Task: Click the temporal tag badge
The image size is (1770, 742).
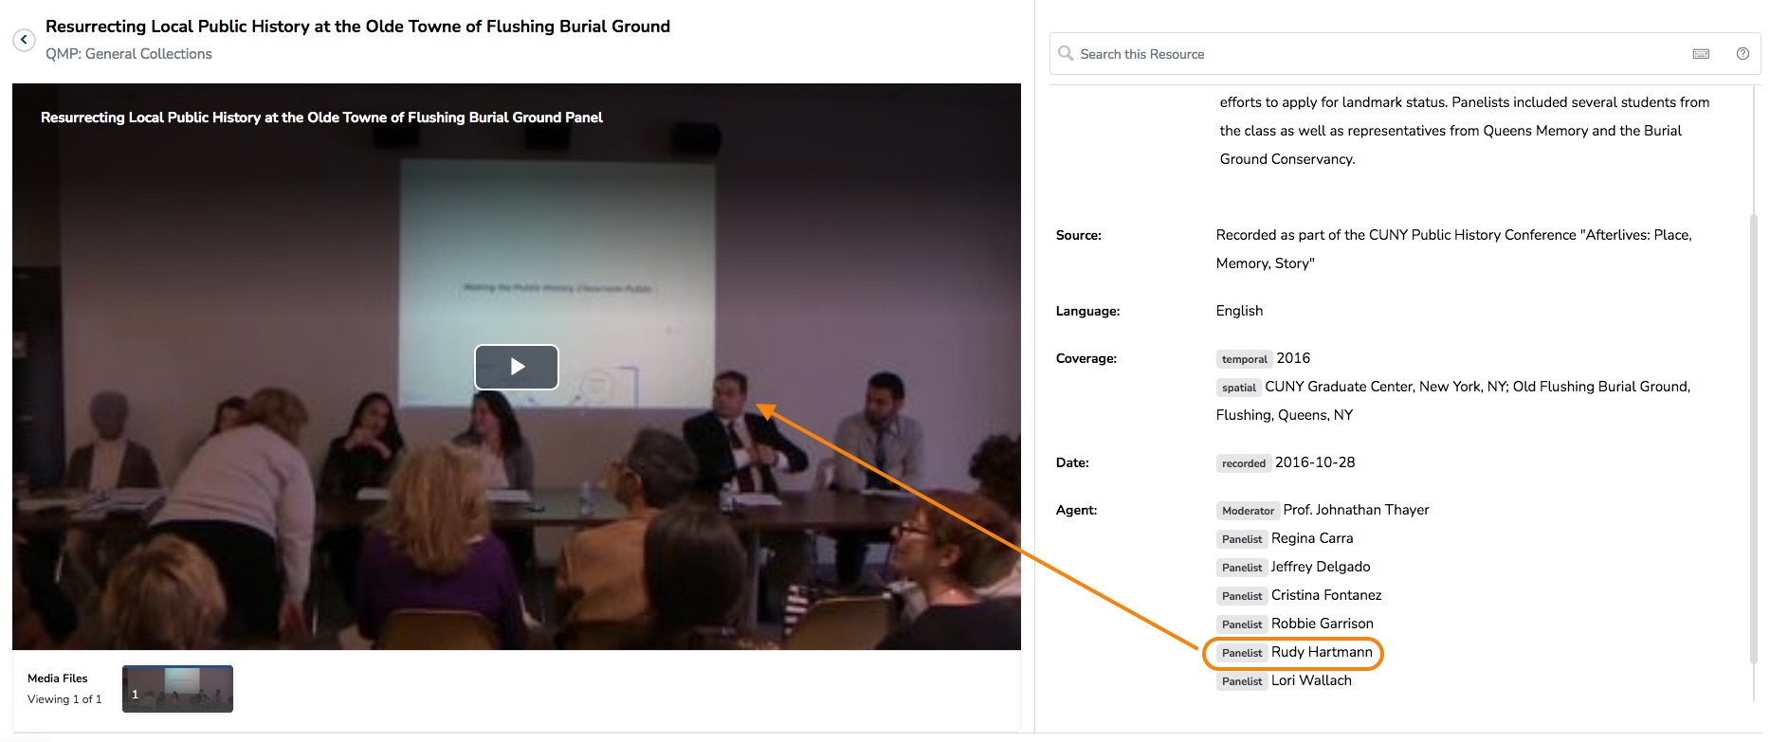Action: (x=1244, y=359)
